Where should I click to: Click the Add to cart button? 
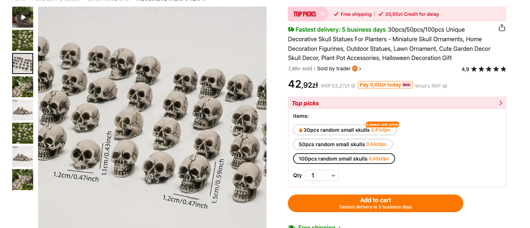(375, 203)
